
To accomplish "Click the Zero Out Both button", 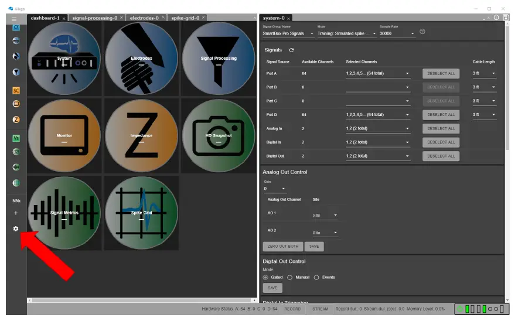I will (283, 247).
